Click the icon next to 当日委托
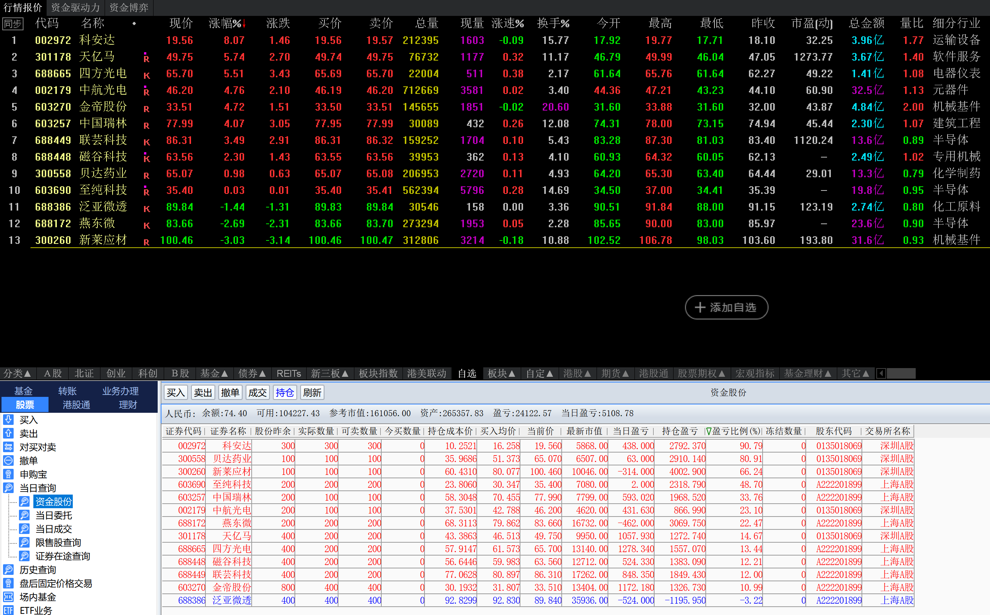This screenshot has height=615, width=990. tap(24, 515)
